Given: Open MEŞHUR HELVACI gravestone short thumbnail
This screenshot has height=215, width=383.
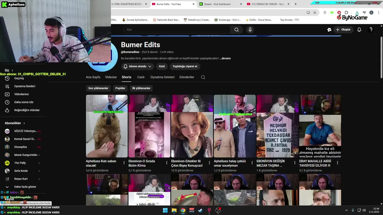Looking at the screenshot, I should pyautogui.click(x=277, y=126).
